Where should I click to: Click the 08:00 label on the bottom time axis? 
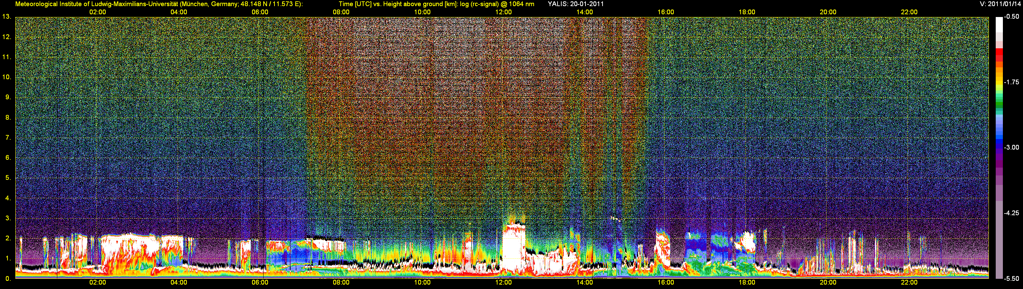coord(341,283)
